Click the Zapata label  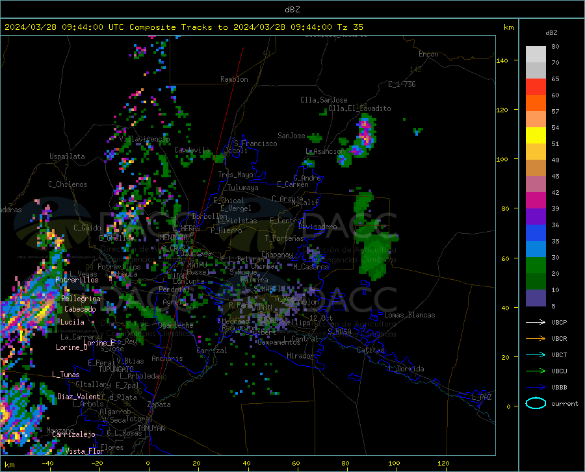tap(159, 404)
